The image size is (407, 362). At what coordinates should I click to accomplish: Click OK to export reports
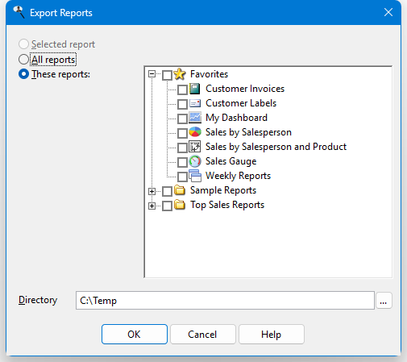(135, 334)
